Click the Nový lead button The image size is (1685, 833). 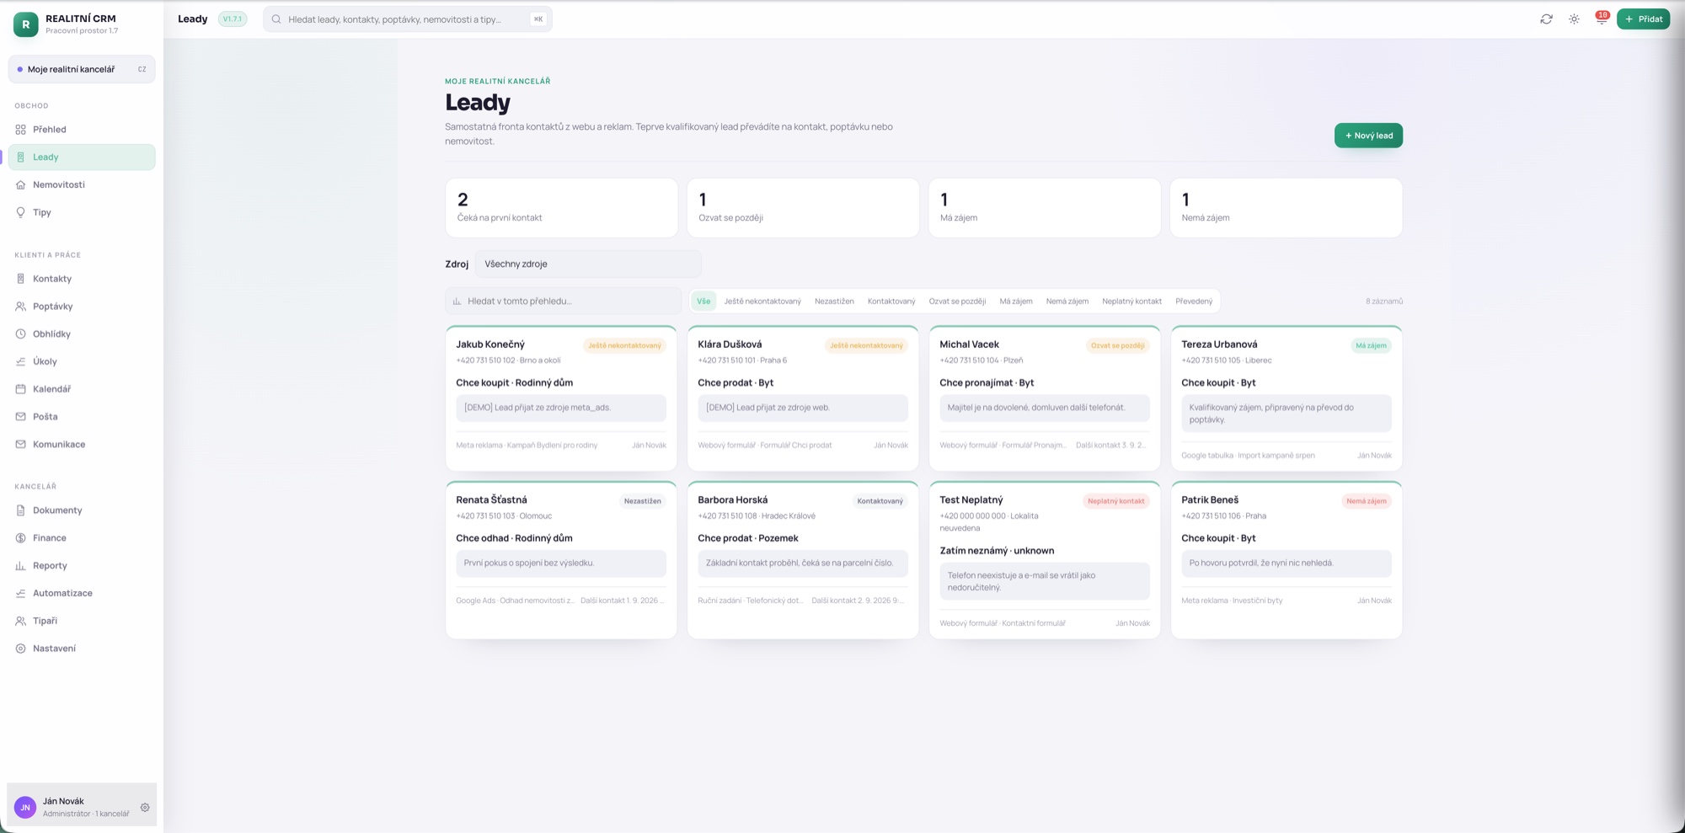point(1368,136)
